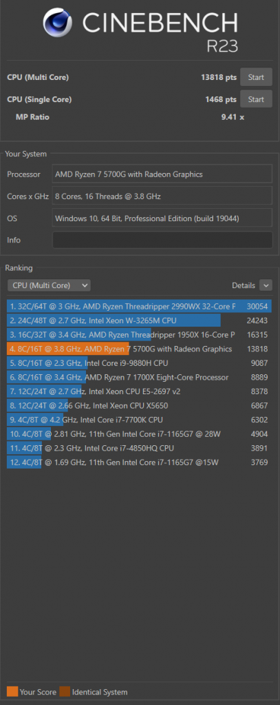This screenshot has height=705, width=280.
Task: Click into the empty Info field
Action: 162,240
